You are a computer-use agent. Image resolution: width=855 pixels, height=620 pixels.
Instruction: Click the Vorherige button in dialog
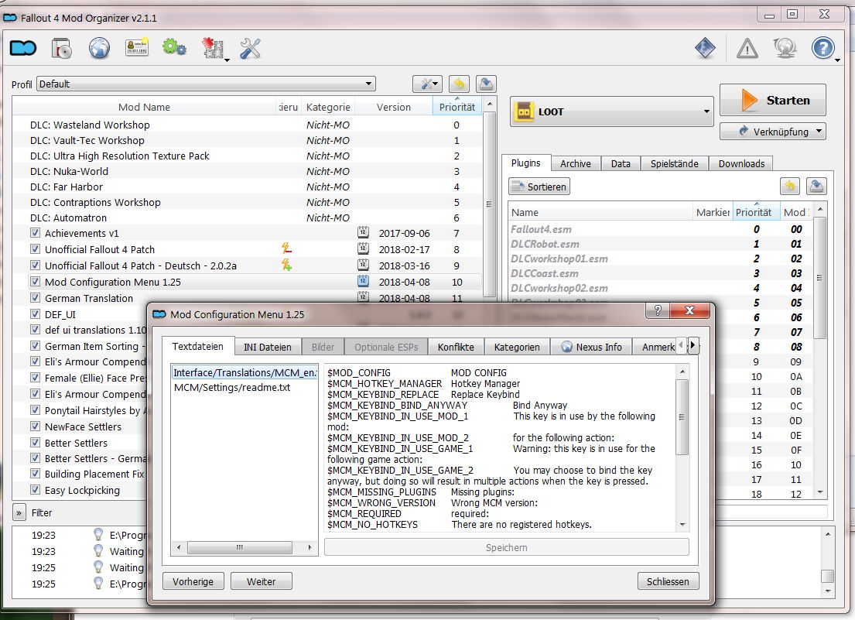point(193,581)
